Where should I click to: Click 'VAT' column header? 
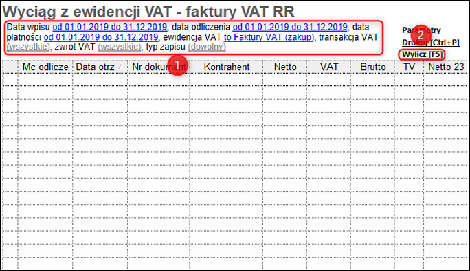(329, 67)
